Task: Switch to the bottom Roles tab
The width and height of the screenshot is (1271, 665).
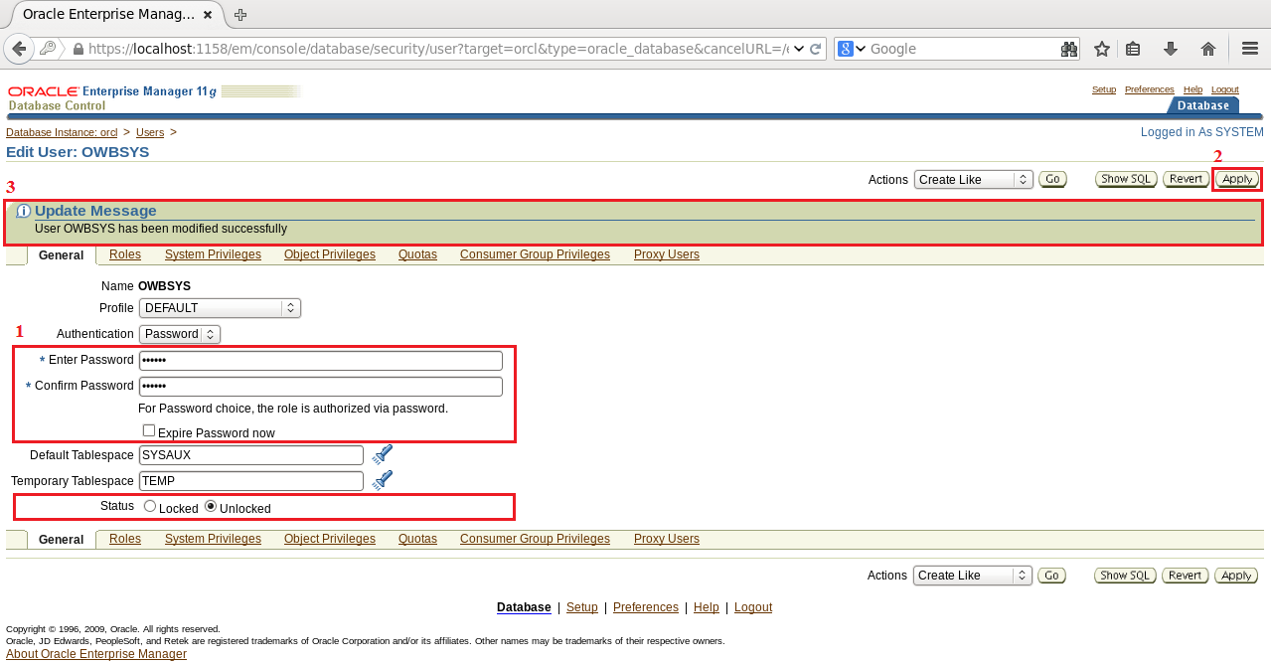Action: 125,539
